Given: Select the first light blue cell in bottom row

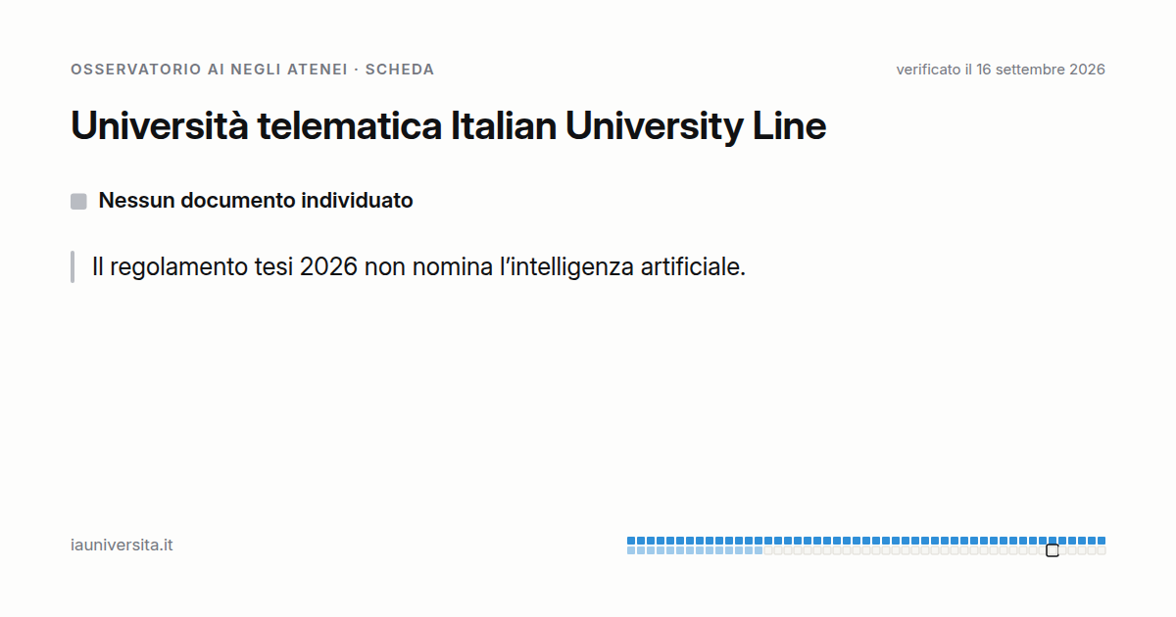Looking at the screenshot, I should click(631, 550).
